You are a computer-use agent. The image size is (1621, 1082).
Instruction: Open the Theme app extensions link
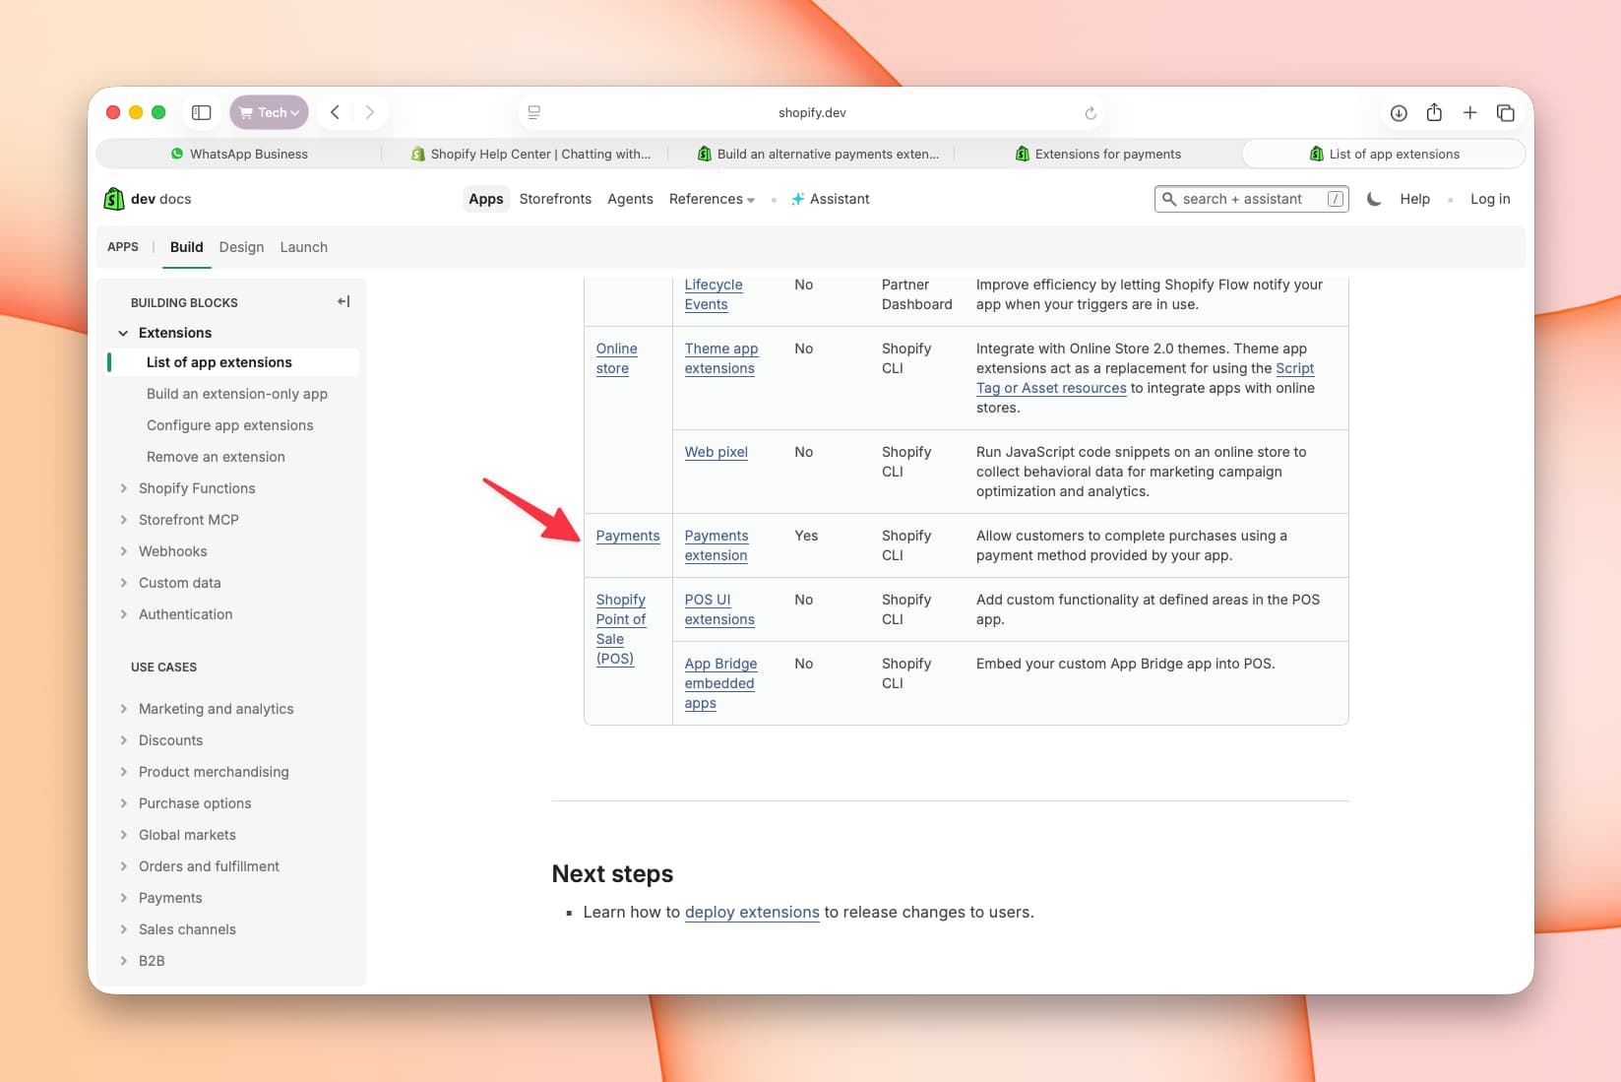click(x=721, y=358)
